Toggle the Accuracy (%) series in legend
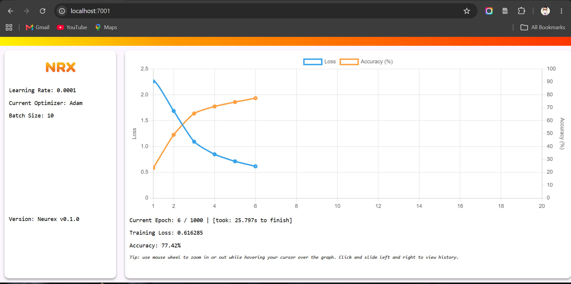This screenshot has width=571, height=284. [x=366, y=62]
